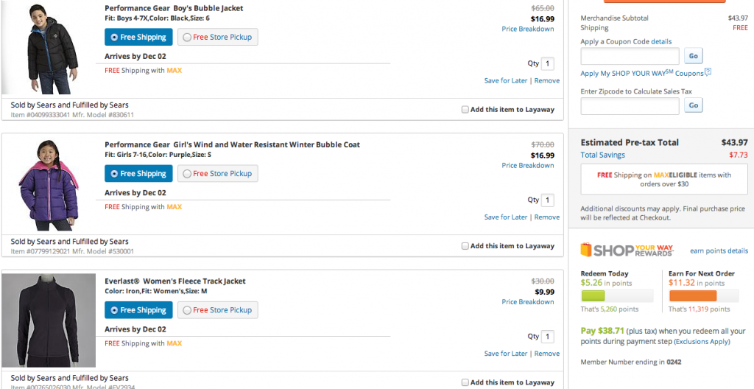Screen dimensions: 754x389
Task: Open the earn points details link
Action: coord(719,251)
